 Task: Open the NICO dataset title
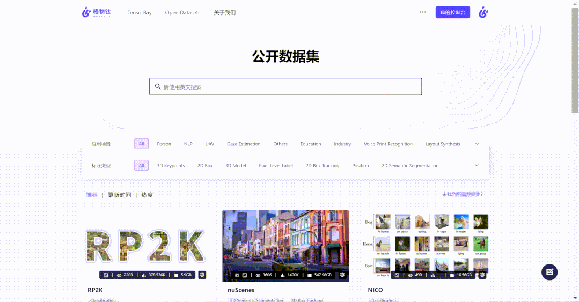tap(375, 290)
